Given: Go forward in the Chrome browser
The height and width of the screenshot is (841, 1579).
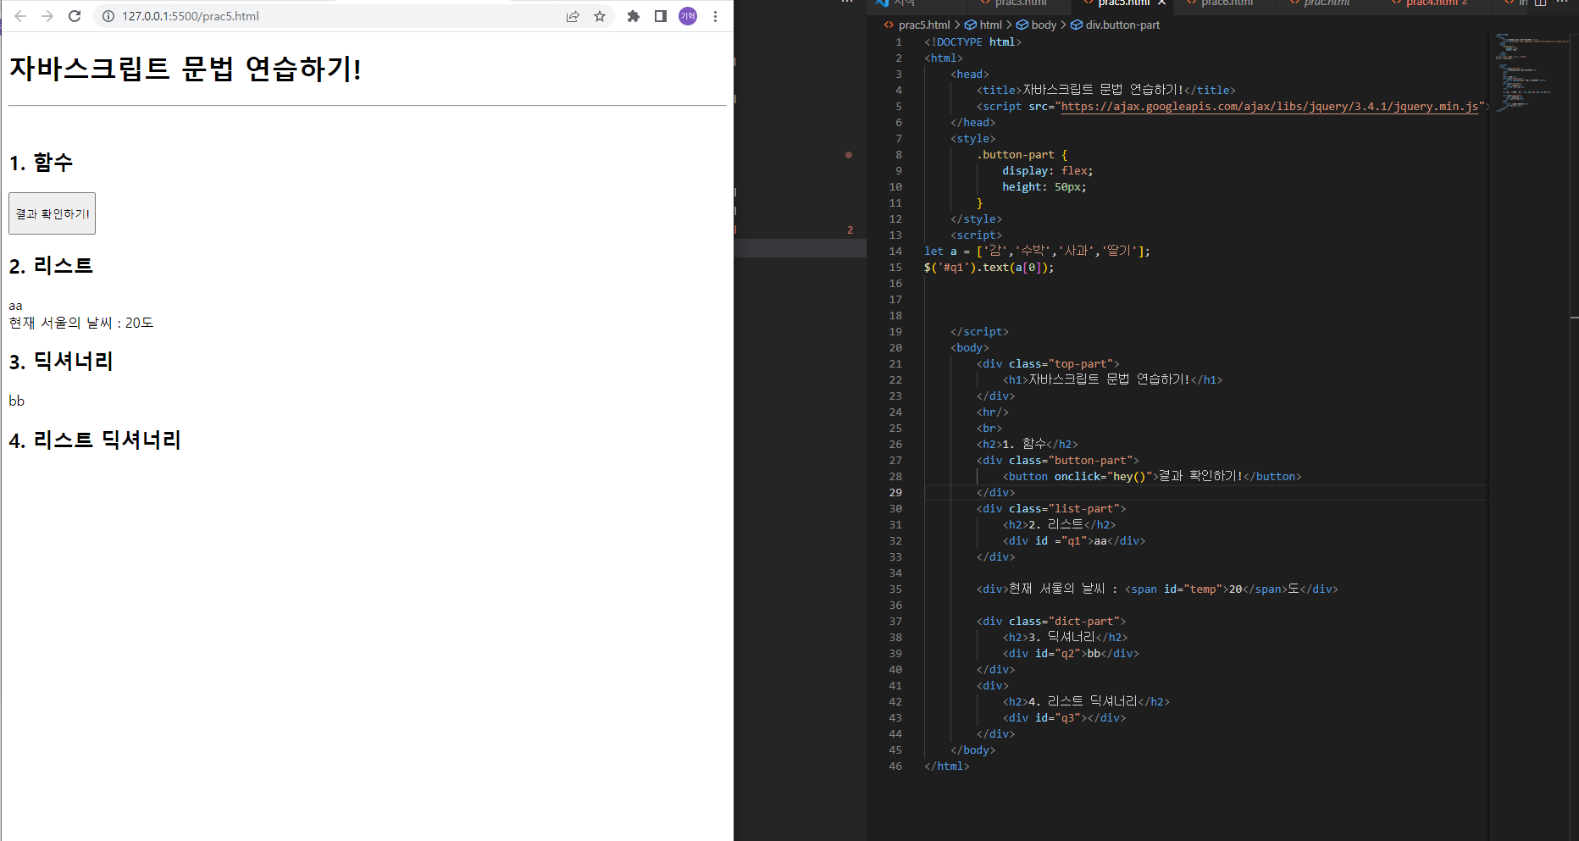Looking at the screenshot, I should pos(47,16).
